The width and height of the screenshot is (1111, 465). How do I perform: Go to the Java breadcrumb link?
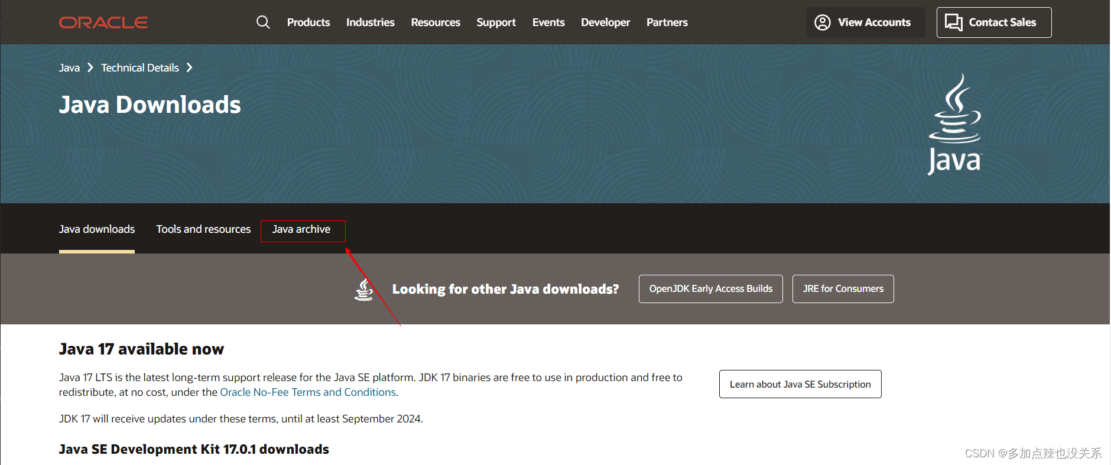pyautogui.click(x=69, y=68)
